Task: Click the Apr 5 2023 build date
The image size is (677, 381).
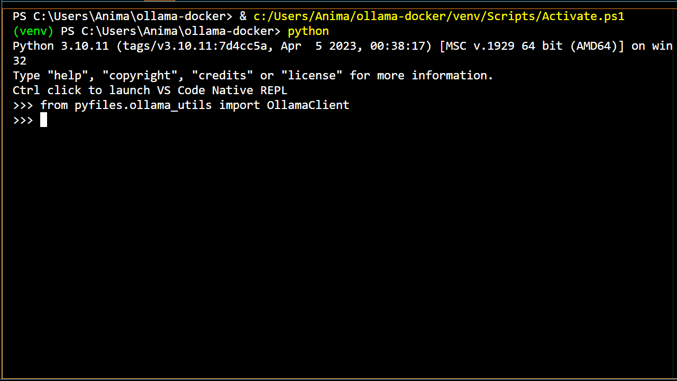Action: 321,46
